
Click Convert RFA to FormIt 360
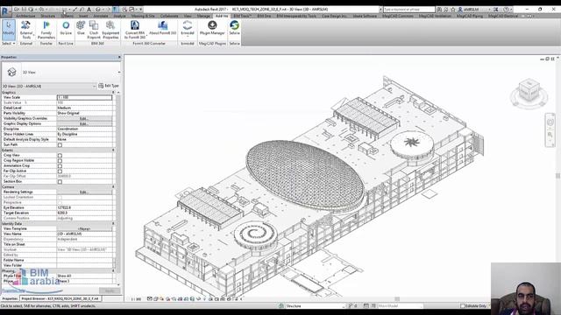135,30
